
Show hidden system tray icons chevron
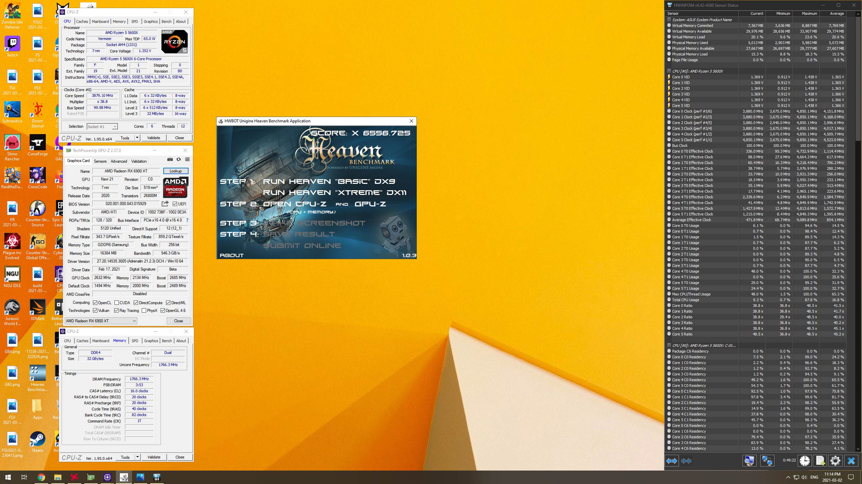[x=788, y=477]
